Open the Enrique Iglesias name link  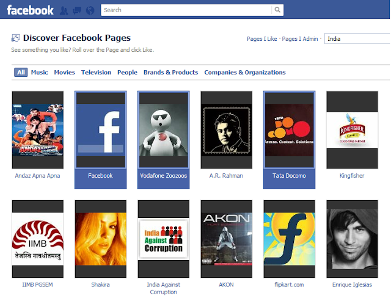(352, 284)
